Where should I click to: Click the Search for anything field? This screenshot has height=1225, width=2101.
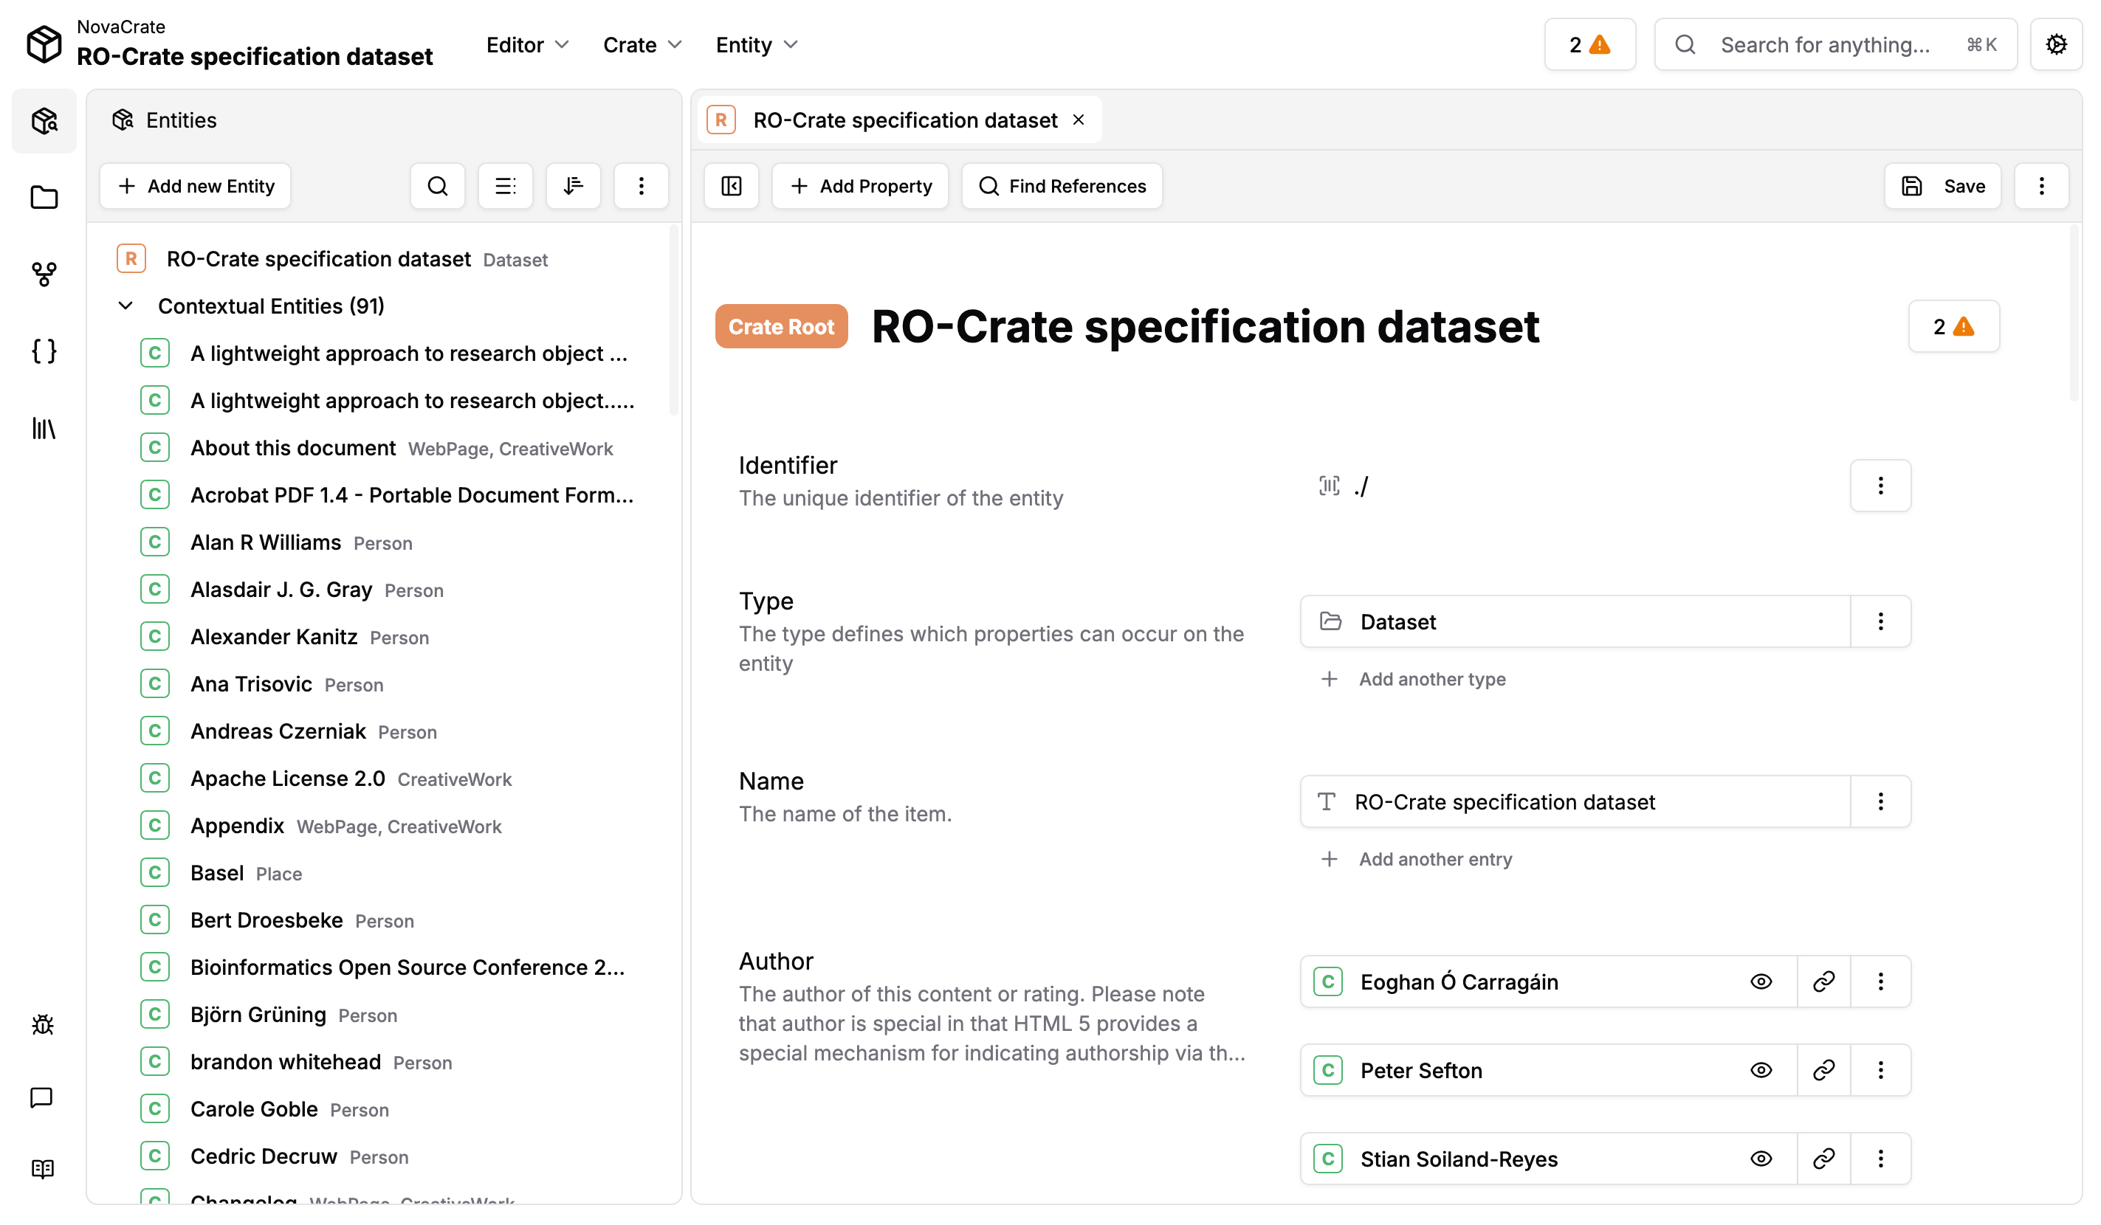[1824, 45]
